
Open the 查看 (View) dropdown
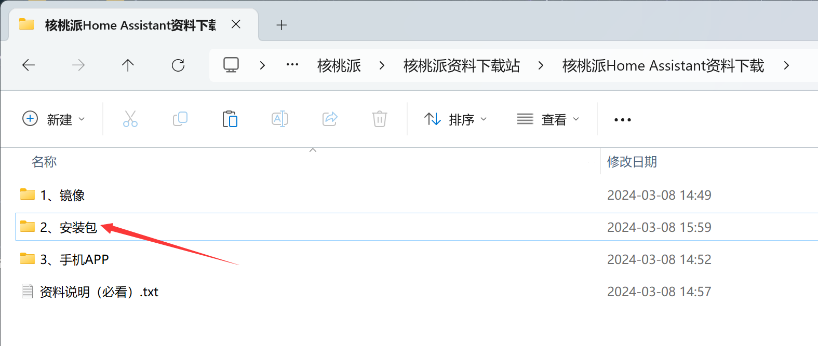tap(548, 120)
